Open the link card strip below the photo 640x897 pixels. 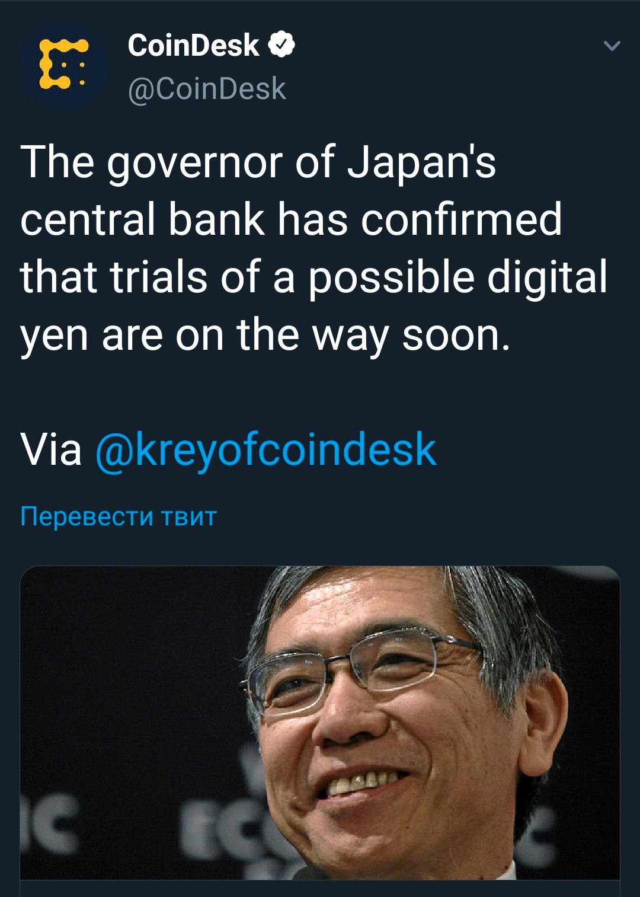click(x=320, y=888)
